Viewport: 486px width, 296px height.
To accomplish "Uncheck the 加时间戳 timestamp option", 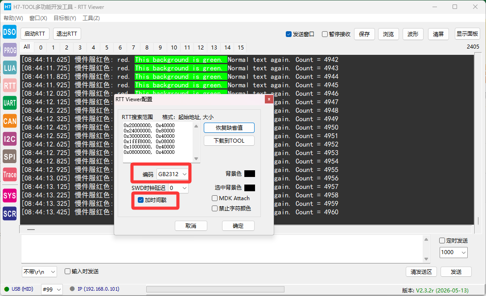I will pyautogui.click(x=141, y=200).
